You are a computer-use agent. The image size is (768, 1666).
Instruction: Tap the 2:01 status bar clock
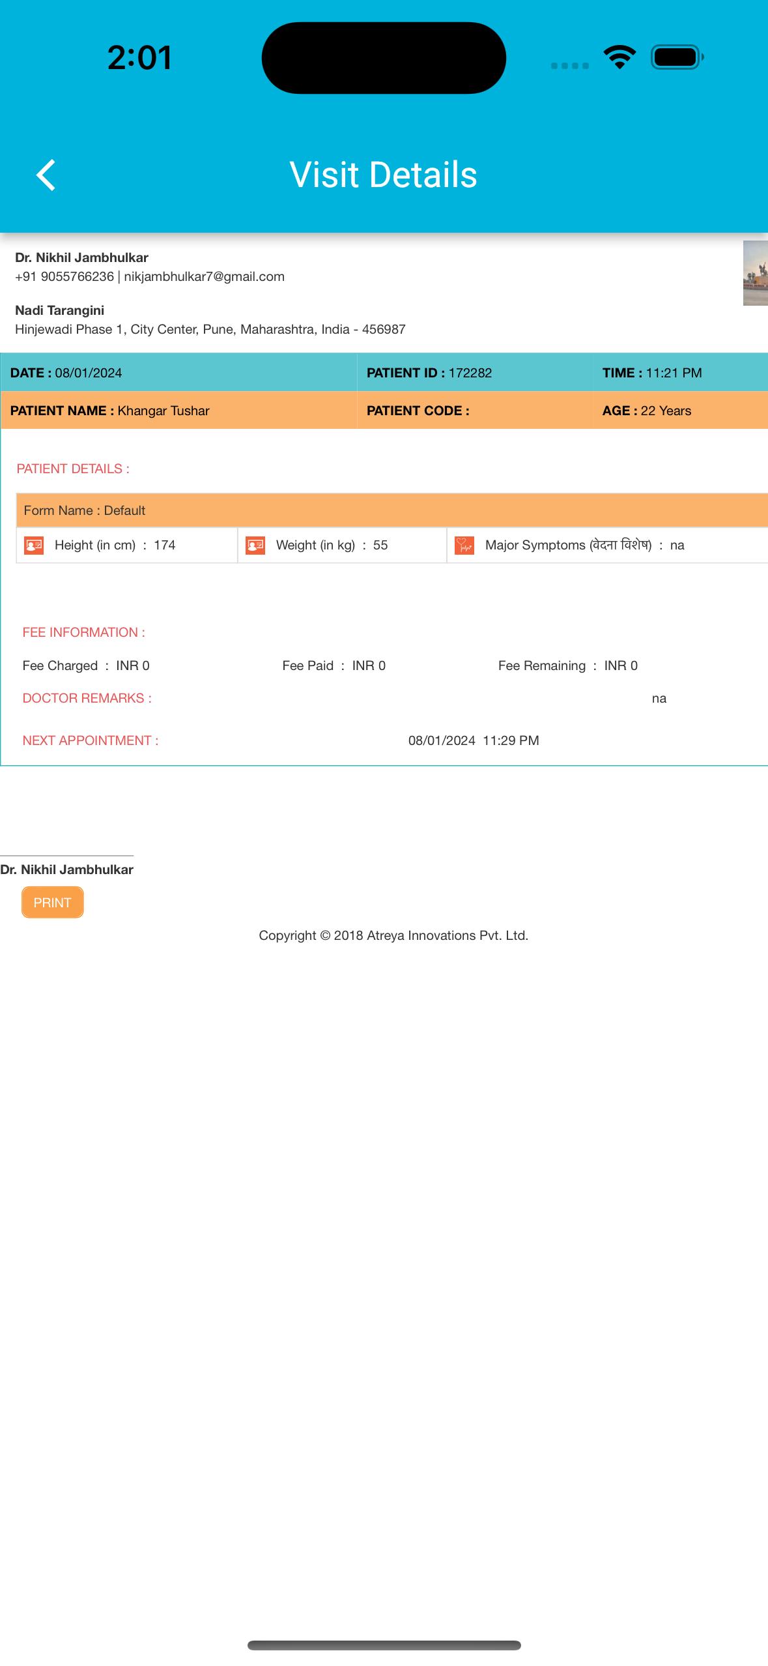tap(140, 57)
